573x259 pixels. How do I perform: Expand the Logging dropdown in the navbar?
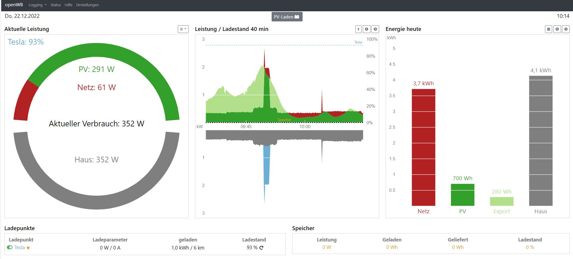click(x=37, y=5)
